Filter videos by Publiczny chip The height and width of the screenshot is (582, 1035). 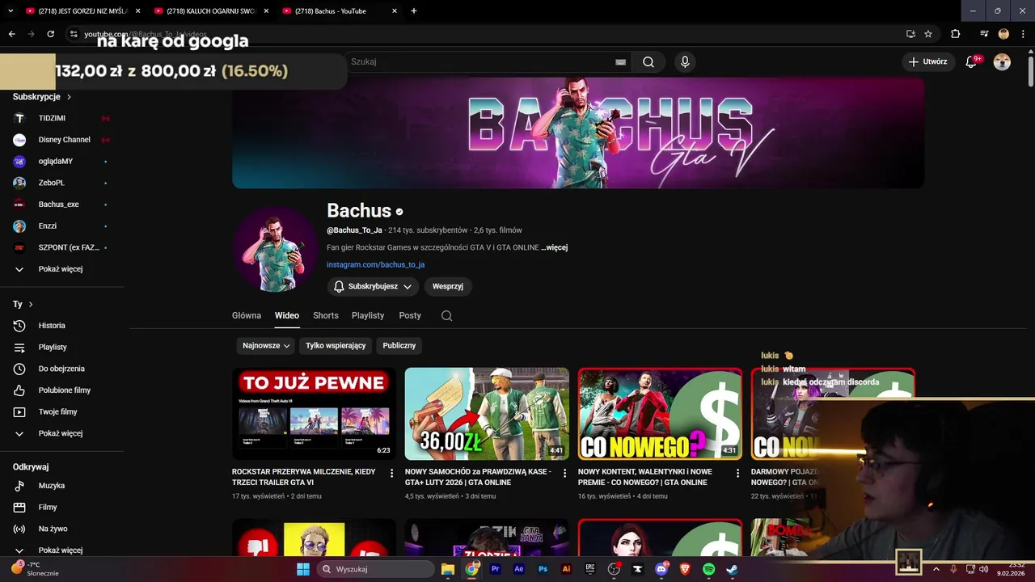coord(399,345)
